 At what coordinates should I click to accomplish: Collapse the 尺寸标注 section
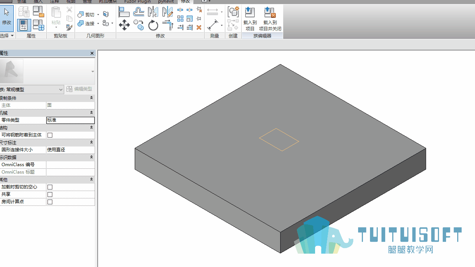pyautogui.click(x=91, y=142)
